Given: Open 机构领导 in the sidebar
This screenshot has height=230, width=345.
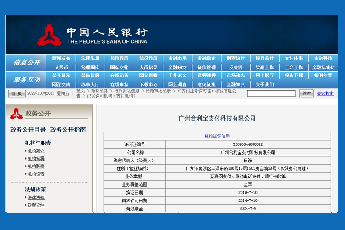Looking at the screenshot, I should tap(36, 159).
